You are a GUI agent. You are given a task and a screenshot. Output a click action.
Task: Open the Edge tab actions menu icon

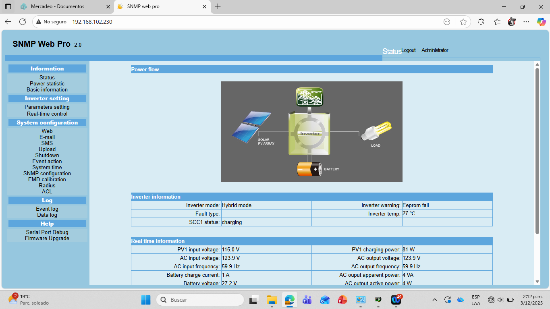coord(8,6)
